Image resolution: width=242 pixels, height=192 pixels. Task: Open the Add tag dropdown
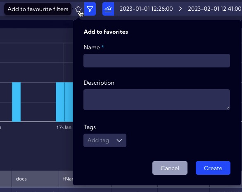click(105, 140)
